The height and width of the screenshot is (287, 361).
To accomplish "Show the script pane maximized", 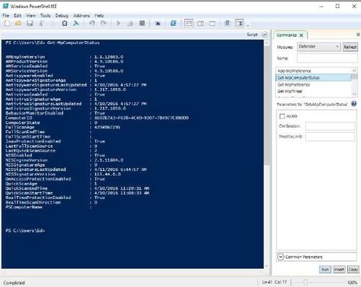I will (x=212, y=23).
